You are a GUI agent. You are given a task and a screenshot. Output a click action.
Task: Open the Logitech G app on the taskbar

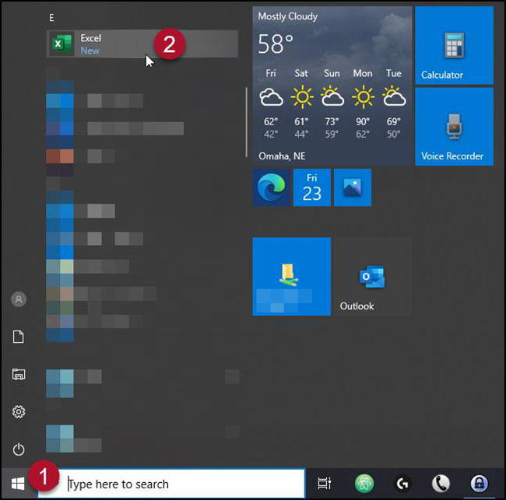(x=402, y=483)
